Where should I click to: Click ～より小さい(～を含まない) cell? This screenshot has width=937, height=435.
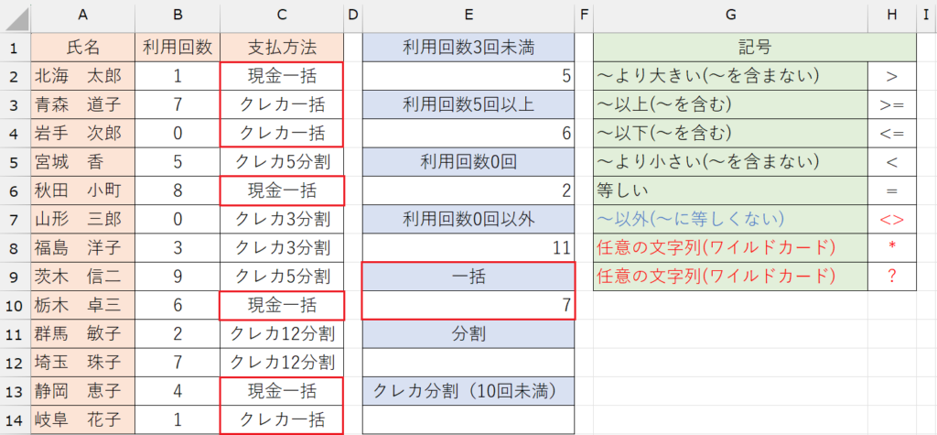730,161
